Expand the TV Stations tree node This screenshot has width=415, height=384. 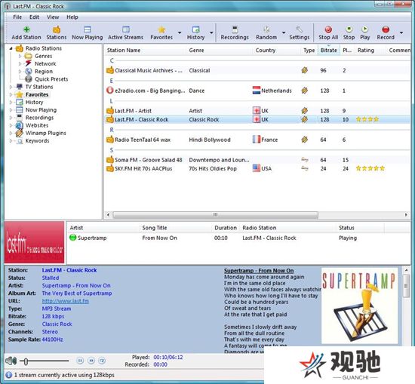click(x=11, y=87)
